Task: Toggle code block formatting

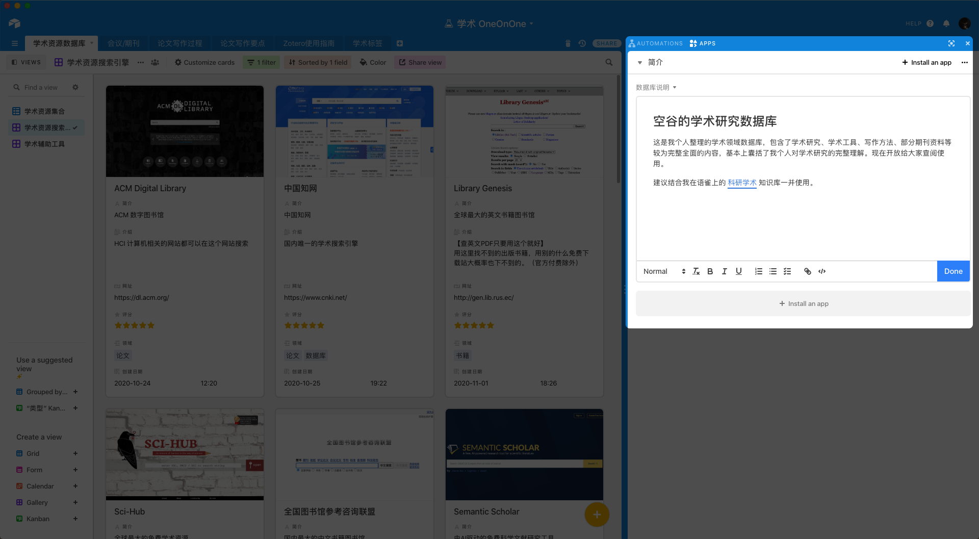Action: click(822, 271)
